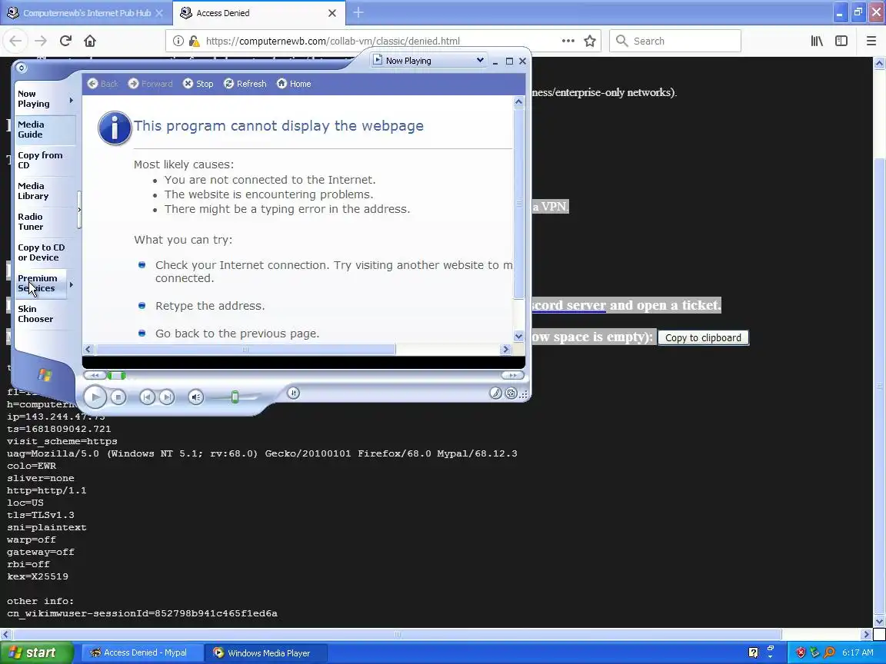The width and height of the screenshot is (886, 664).
Task: Close the Computernewb's Internet Pub Hub tab
Action: tap(159, 13)
